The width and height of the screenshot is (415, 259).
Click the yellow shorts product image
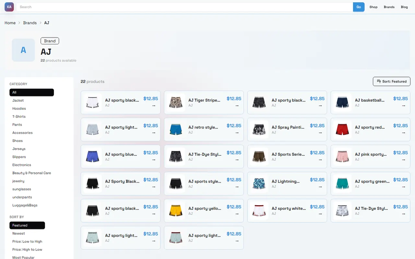[176, 211]
